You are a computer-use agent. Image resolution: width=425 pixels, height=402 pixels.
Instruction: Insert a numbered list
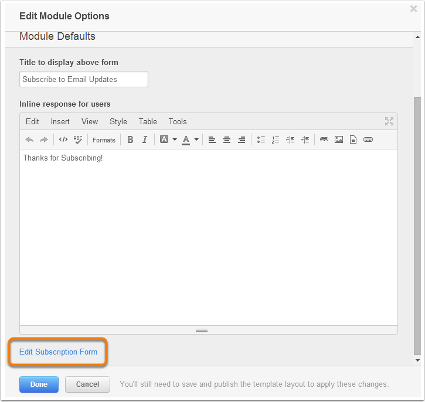point(276,140)
